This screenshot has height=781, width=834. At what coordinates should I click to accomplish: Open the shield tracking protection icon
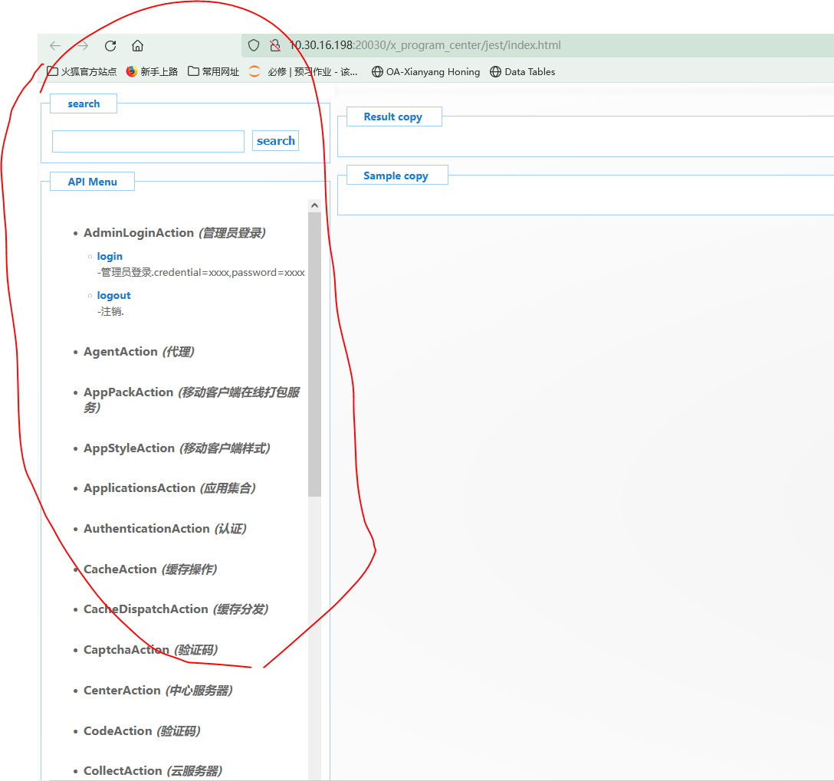coord(254,46)
